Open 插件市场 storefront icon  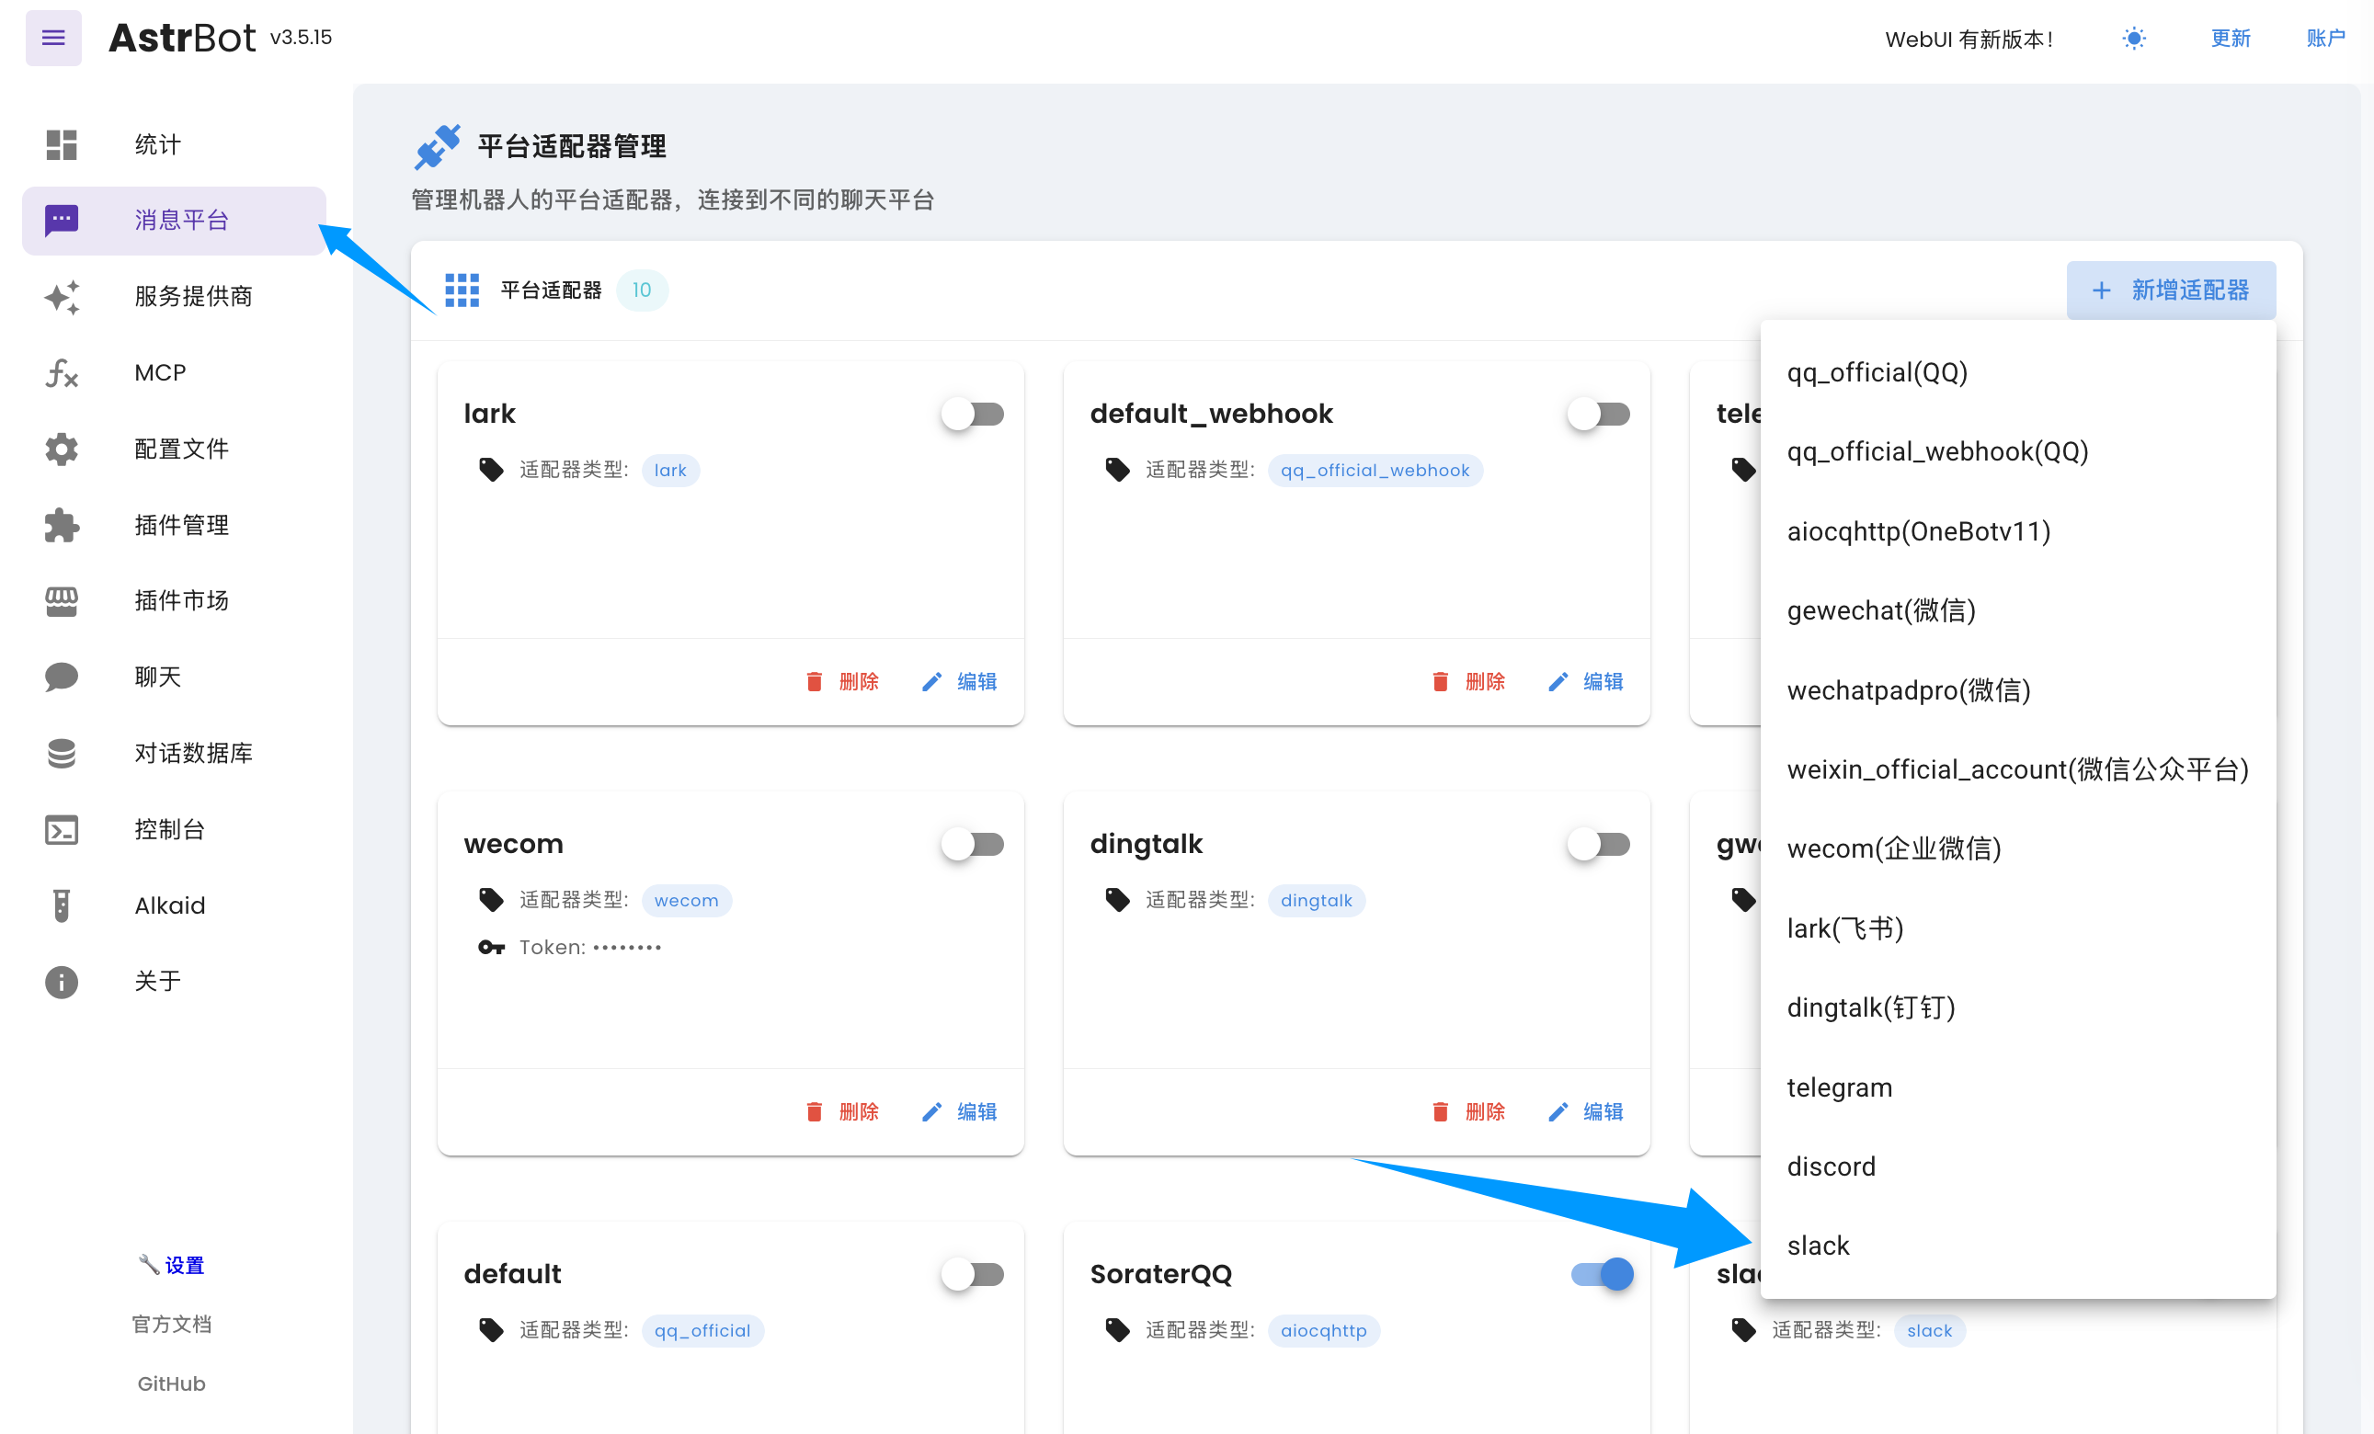(62, 601)
